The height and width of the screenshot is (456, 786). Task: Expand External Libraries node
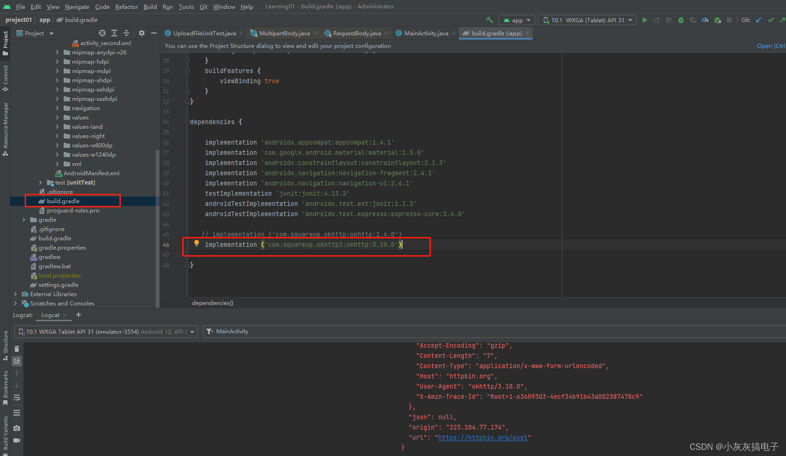[x=15, y=294]
